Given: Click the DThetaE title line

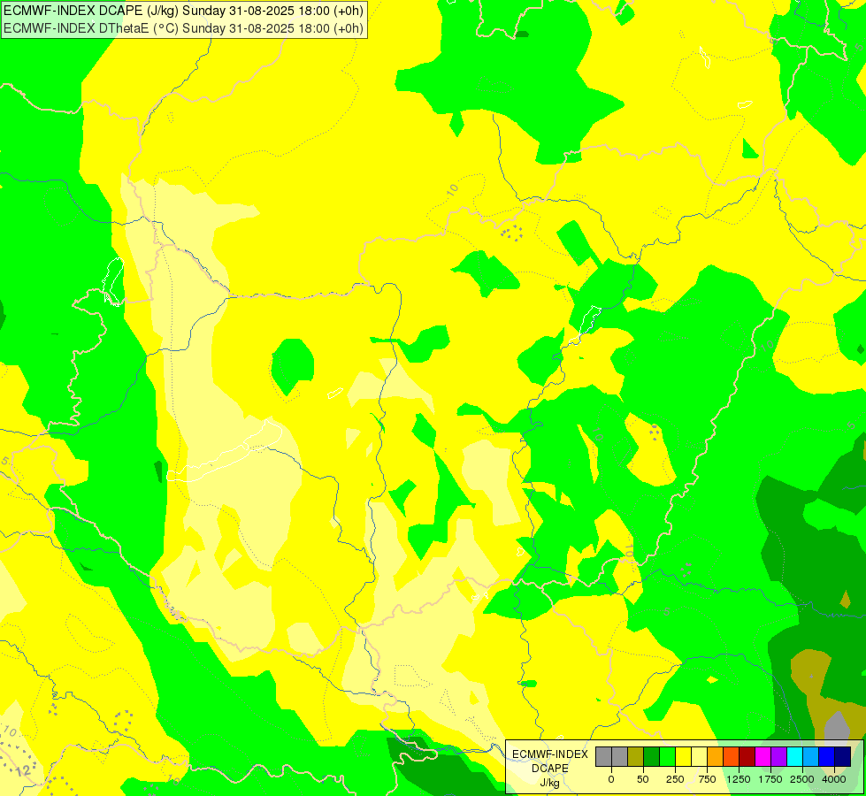Looking at the screenshot, I should (x=183, y=28).
